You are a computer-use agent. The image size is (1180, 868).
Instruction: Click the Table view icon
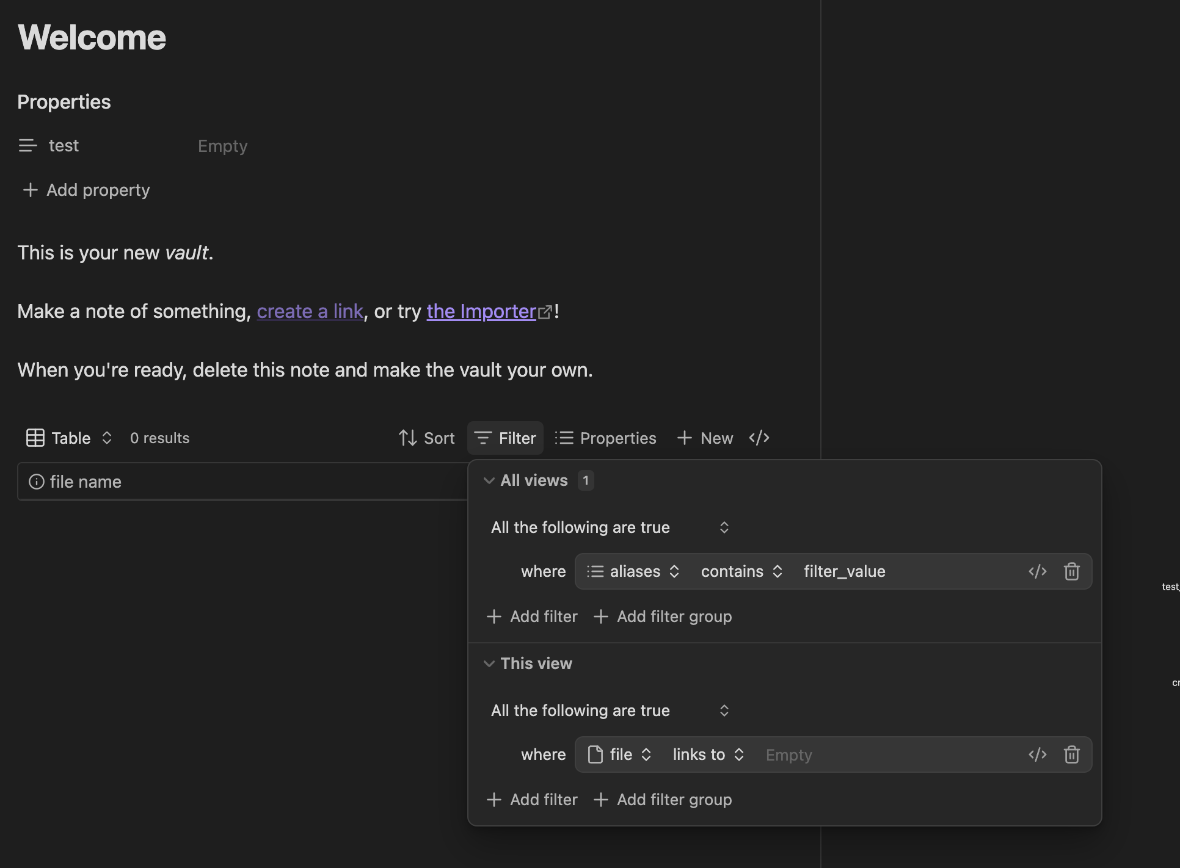click(35, 438)
